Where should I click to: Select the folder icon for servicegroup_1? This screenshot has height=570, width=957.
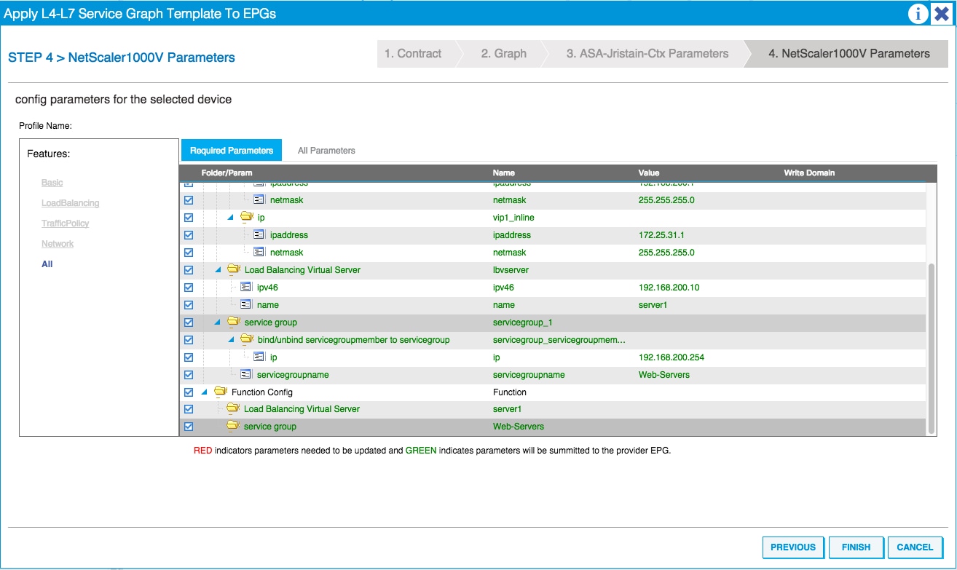[233, 322]
